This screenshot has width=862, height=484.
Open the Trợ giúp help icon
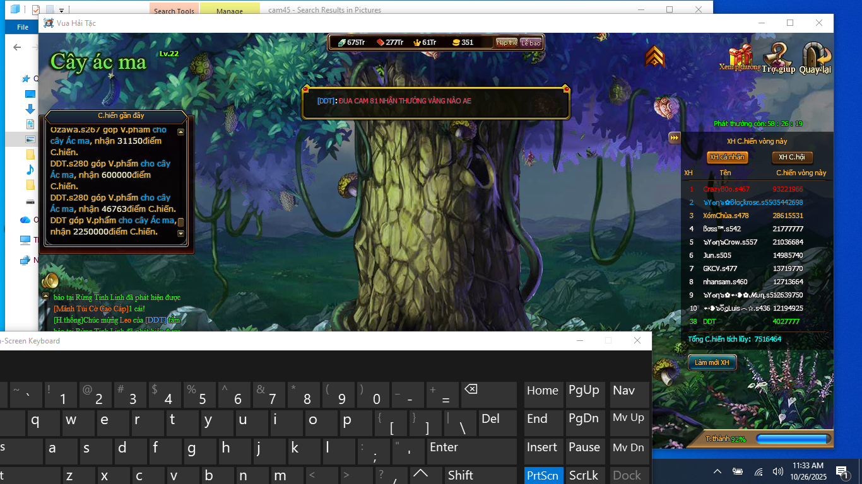coord(778,58)
